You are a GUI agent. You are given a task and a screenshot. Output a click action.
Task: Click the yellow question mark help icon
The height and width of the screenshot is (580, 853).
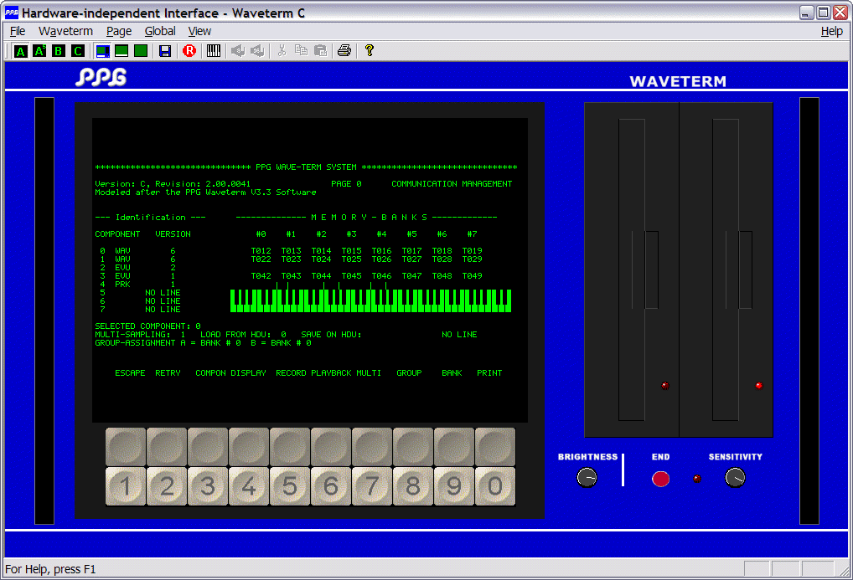tap(370, 51)
